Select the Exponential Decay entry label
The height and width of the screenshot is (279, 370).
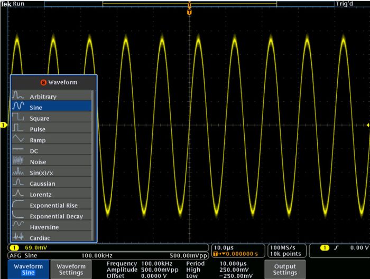57,216
